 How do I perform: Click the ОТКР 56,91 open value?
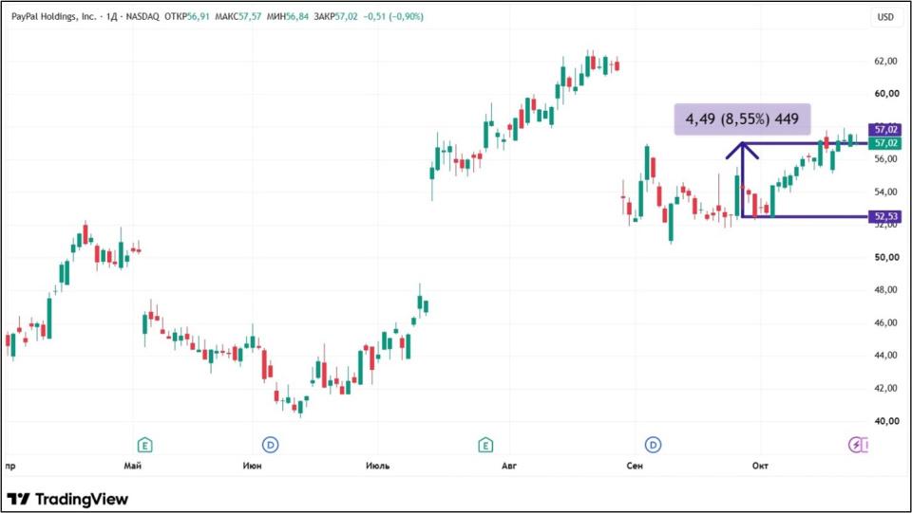click(x=187, y=17)
